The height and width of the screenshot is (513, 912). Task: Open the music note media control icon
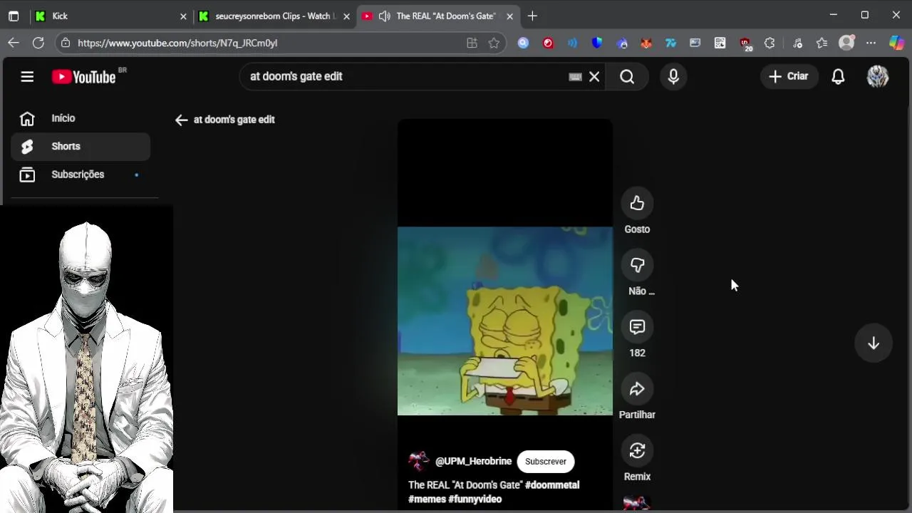[797, 43]
